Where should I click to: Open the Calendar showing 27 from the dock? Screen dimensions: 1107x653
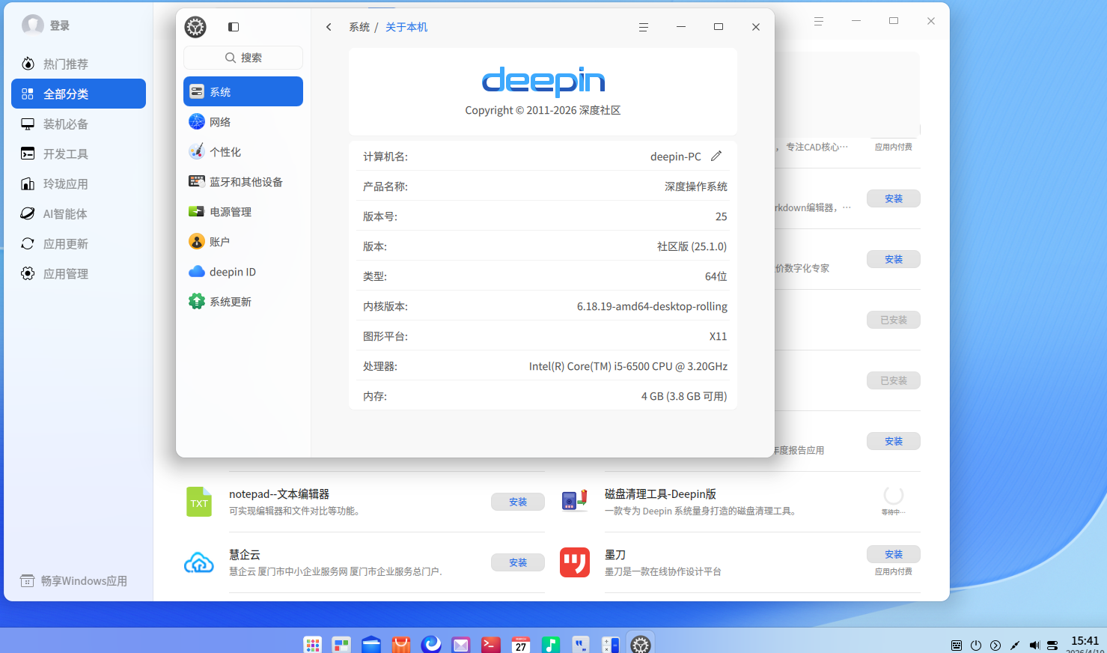520,643
